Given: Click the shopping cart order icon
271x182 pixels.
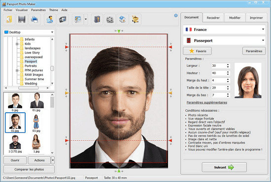Looking at the screenshot, I should pos(135,19).
